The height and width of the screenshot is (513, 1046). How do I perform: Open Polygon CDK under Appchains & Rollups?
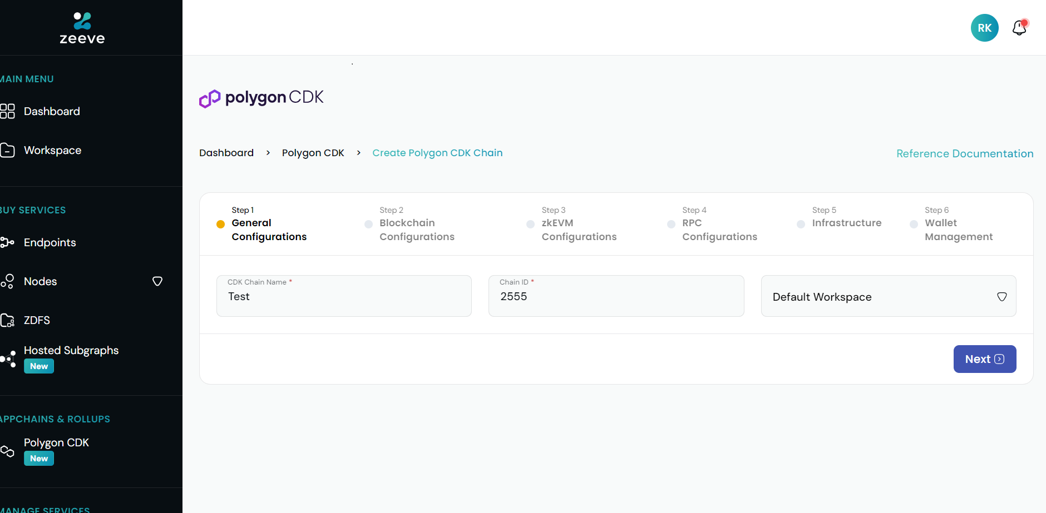pos(56,442)
